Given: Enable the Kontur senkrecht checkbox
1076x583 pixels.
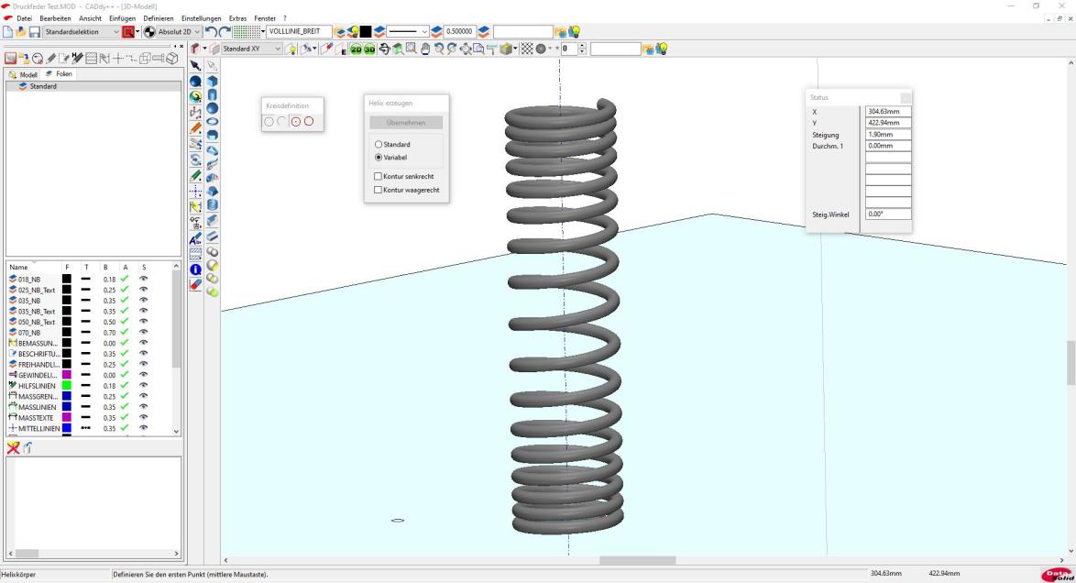Looking at the screenshot, I should click(379, 176).
